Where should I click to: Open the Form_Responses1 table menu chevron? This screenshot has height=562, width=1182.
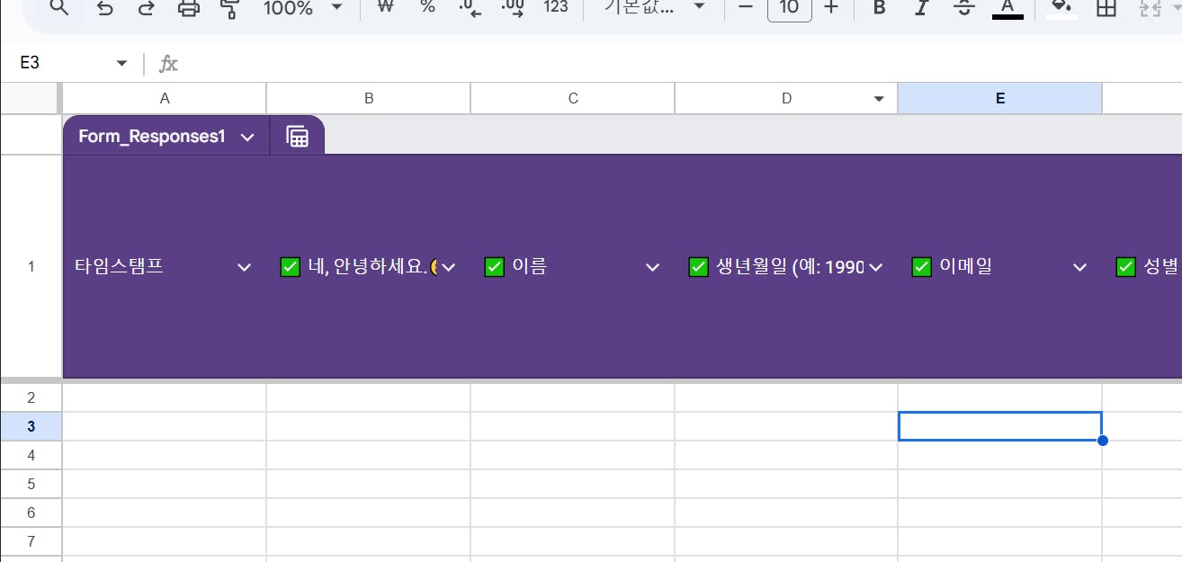(x=248, y=137)
